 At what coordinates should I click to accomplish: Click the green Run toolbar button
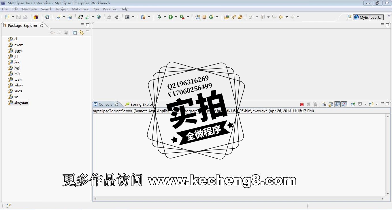coord(171,17)
